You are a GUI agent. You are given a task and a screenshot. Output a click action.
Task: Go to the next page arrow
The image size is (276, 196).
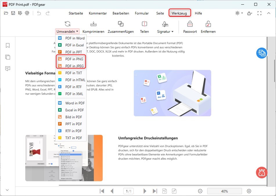pyautogui.click(x=145, y=191)
